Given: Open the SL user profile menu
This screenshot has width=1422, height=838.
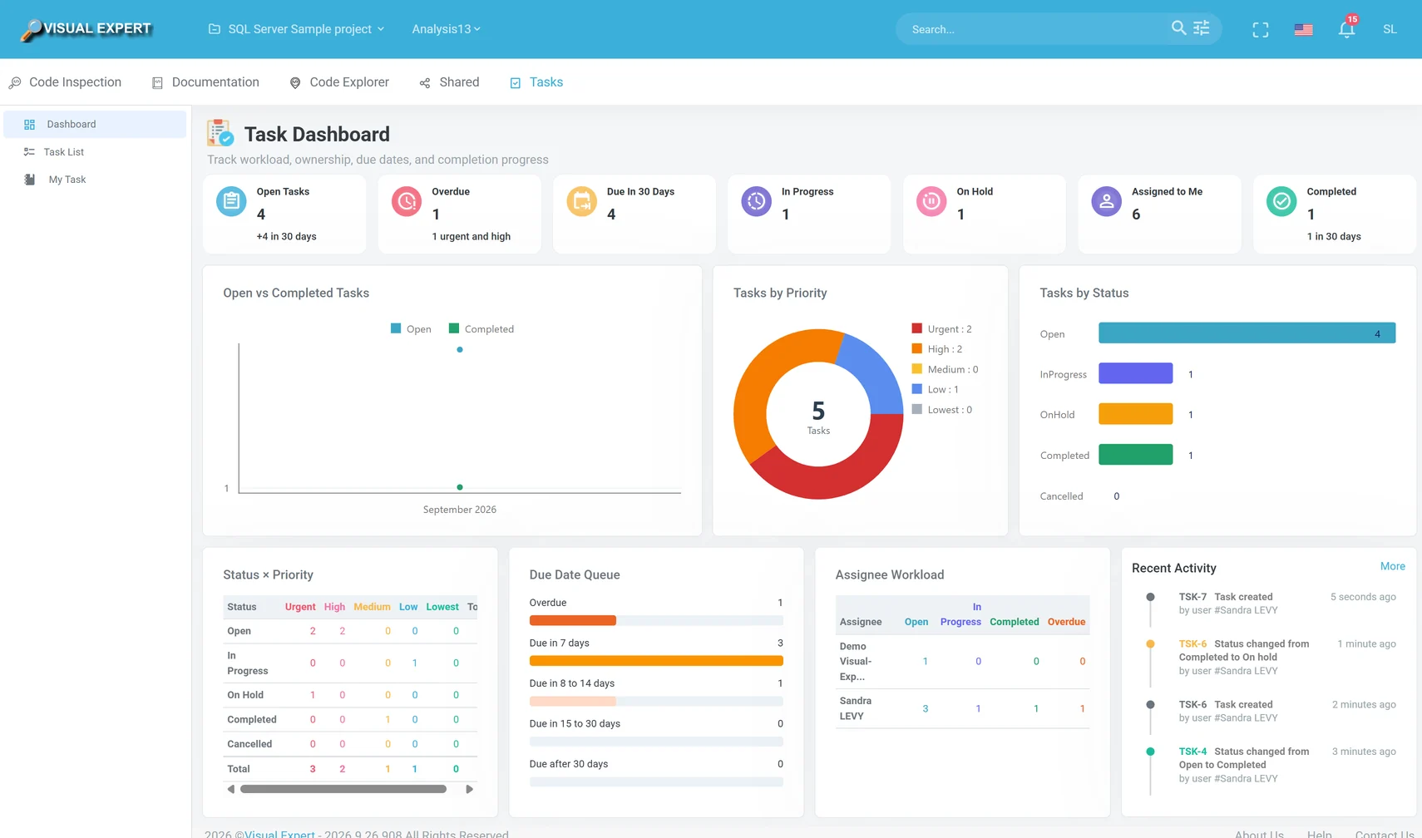Looking at the screenshot, I should tap(1390, 29).
